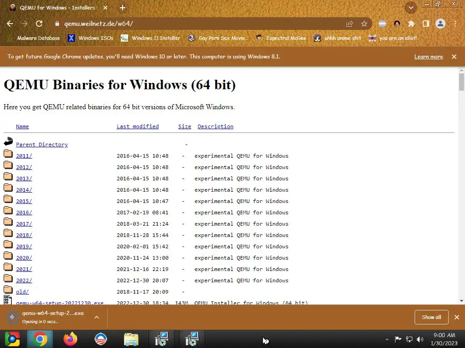Bookmark this page with the star icon

(x=364, y=24)
